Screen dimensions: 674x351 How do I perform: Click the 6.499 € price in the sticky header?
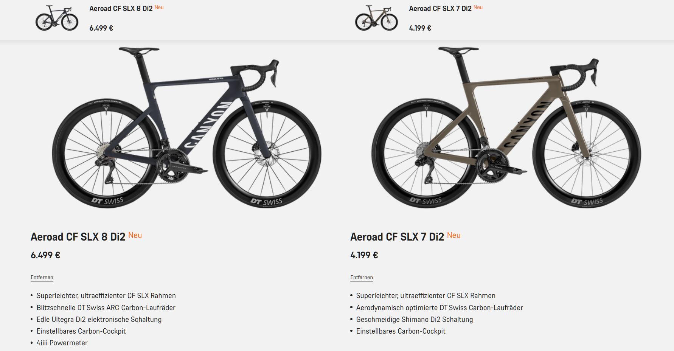[x=101, y=28]
